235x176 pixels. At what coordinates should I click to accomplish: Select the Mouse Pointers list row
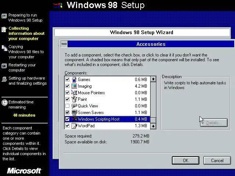point(107,93)
